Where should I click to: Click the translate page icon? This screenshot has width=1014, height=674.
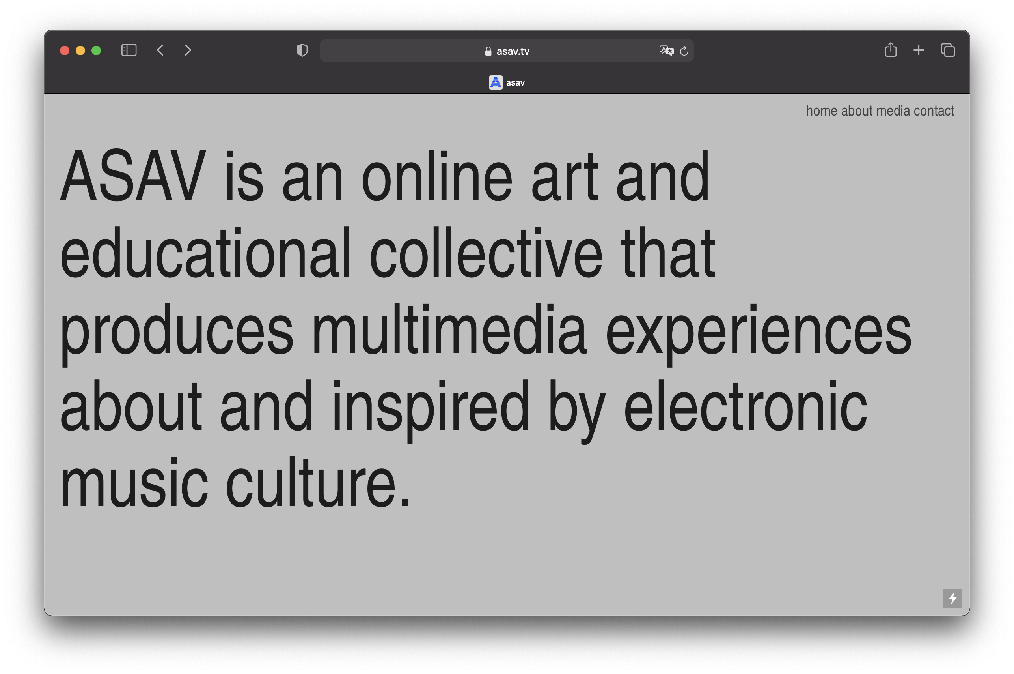pyautogui.click(x=666, y=51)
